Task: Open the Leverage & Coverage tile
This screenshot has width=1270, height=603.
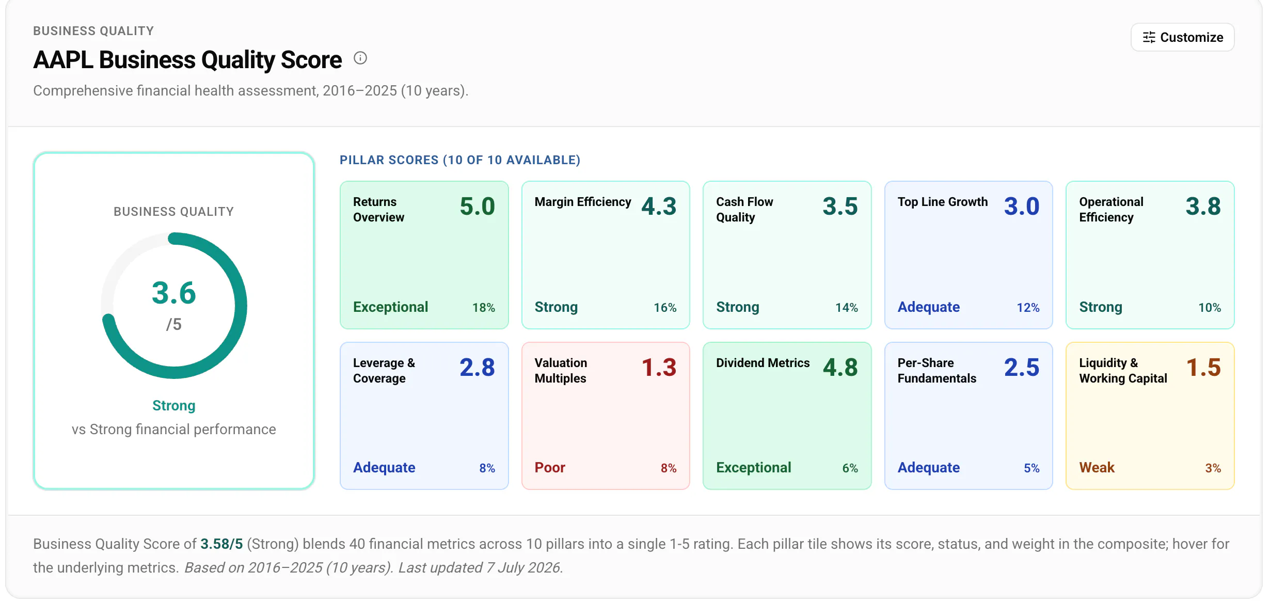Action: coord(424,416)
